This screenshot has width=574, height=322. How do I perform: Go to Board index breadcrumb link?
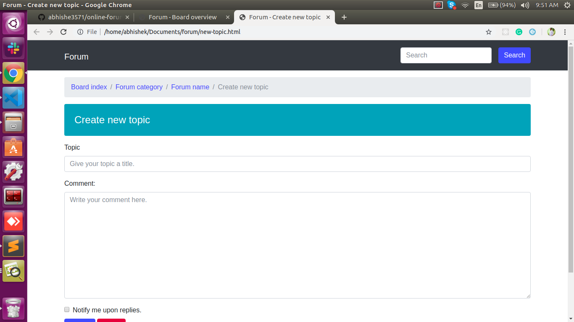tap(89, 87)
